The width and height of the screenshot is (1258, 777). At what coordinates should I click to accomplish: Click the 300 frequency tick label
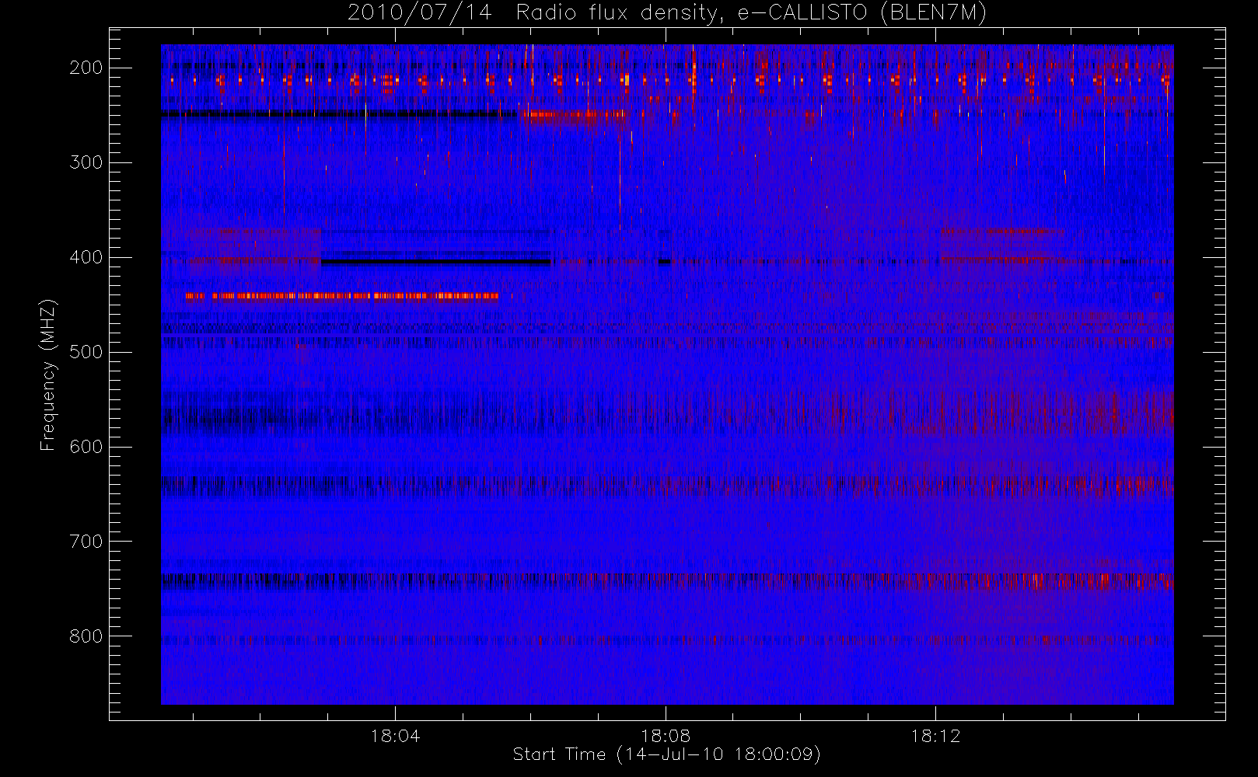86,162
